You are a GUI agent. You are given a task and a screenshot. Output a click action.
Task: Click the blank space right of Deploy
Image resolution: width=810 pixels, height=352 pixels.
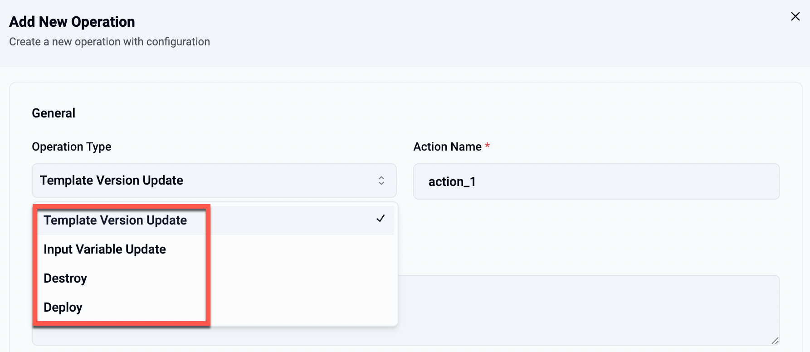click(x=299, y=308)
